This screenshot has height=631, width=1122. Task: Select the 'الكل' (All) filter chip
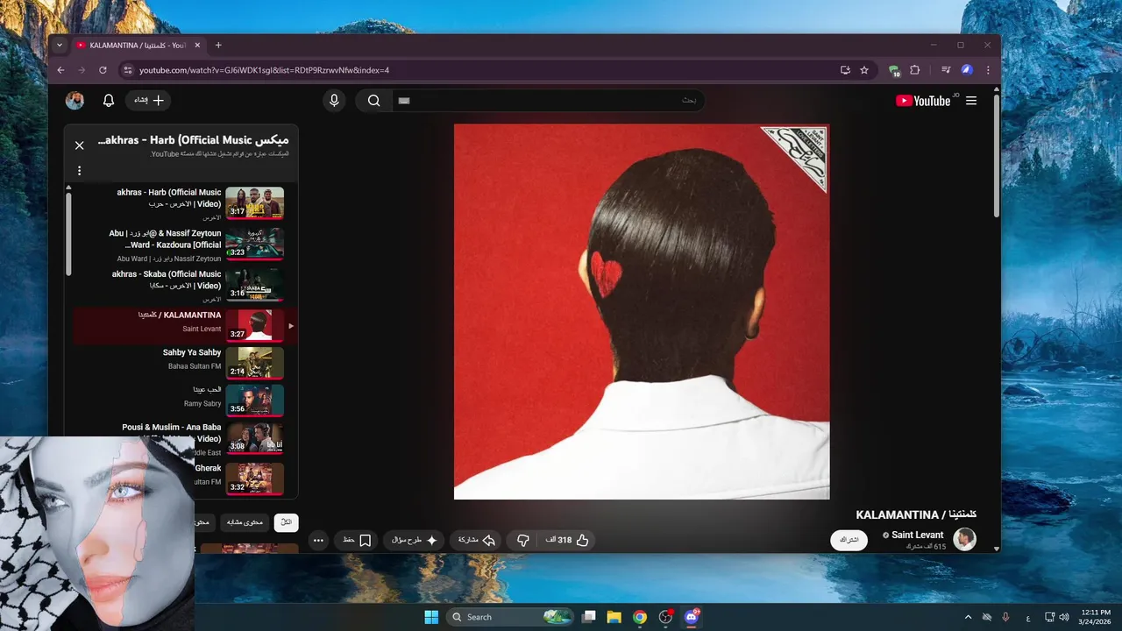[x=286, y=522]
